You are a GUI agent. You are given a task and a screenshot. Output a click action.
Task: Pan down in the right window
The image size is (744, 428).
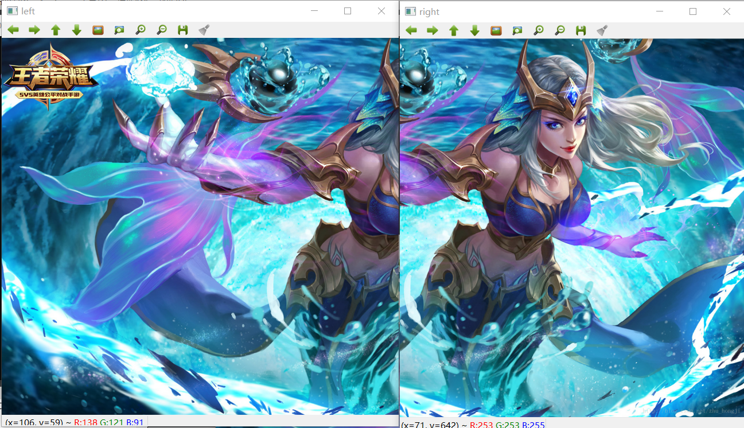coord(475,30)
